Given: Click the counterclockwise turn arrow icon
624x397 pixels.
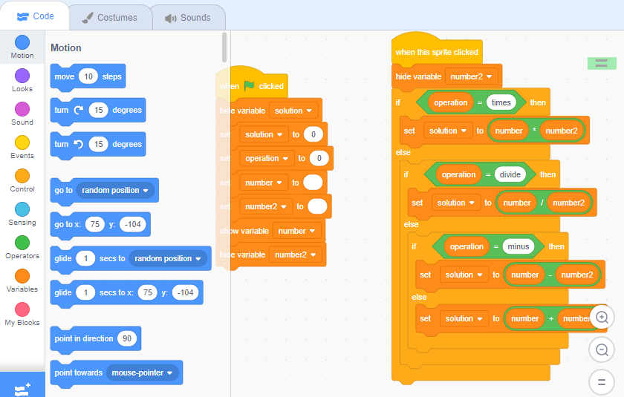Looking at the screenshot, I should click(x=79, y=144).
